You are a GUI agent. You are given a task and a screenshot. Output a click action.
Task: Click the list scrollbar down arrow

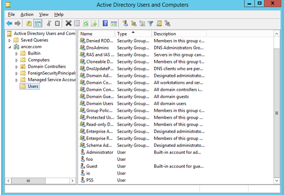click(x=276, y=180)
